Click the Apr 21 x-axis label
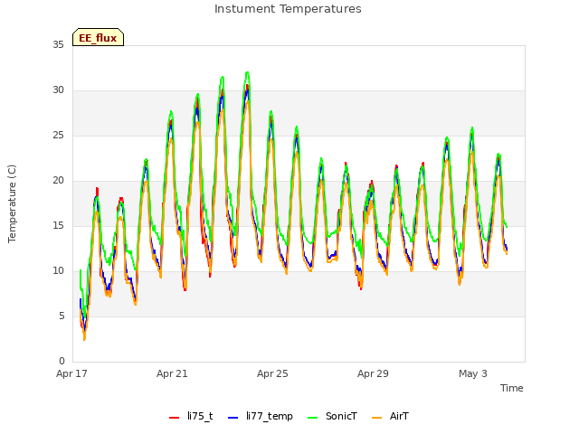Viewport: 579px width, 434px height. (x=172, y=373)
